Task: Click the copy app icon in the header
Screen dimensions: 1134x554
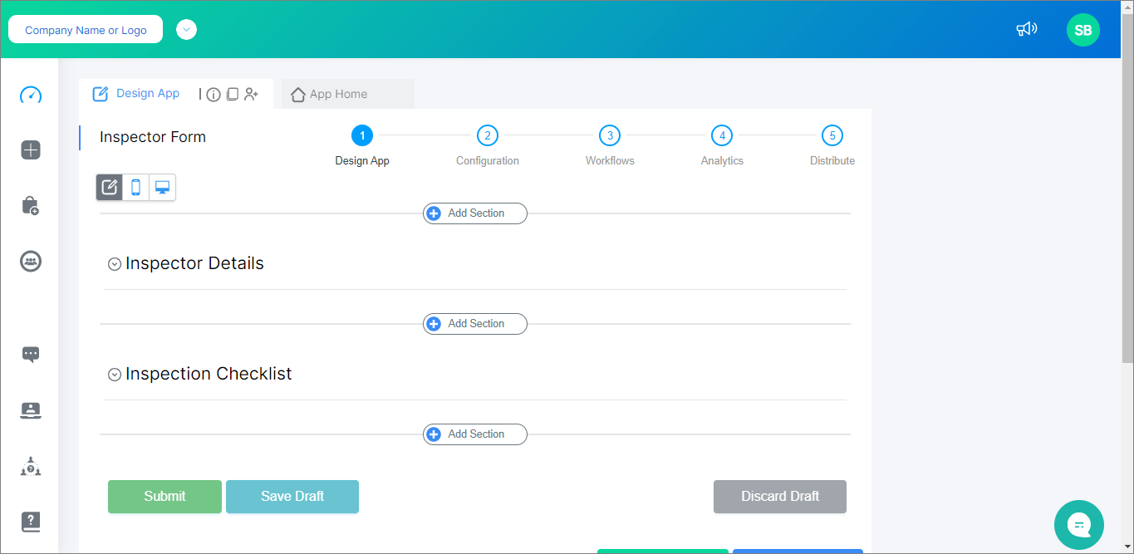Action: [233, 94]
